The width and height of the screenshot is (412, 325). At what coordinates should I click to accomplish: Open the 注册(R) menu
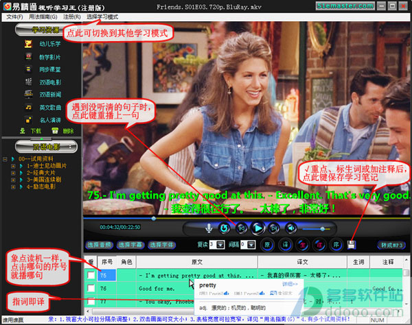point(71,17)
